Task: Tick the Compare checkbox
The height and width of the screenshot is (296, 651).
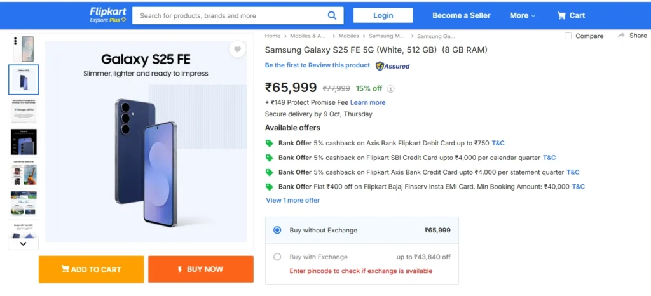Action: (x=568, y=36)
